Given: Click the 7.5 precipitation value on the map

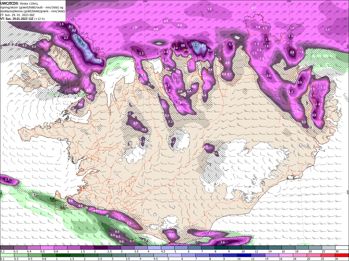Looking at the screenshot, I should pyautogui.click(x=77, y=37).
